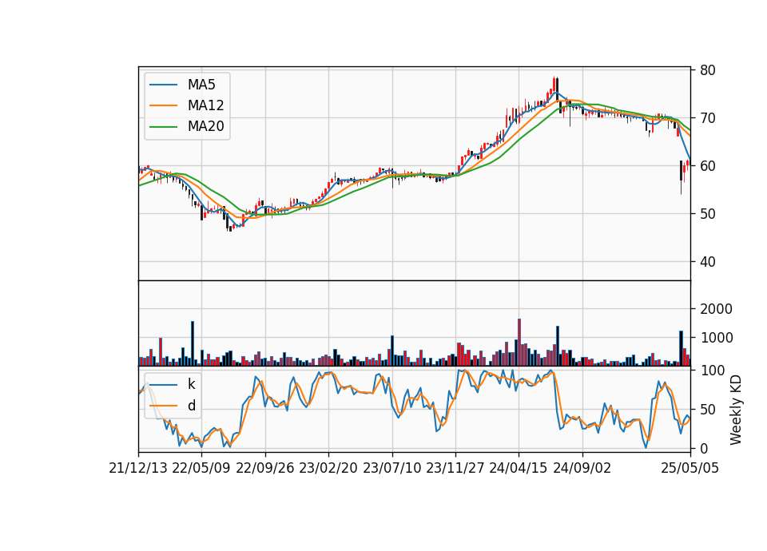Click the orange MA12 legend line sample
Screen dimensions: 767x551
tap(163, 105)
